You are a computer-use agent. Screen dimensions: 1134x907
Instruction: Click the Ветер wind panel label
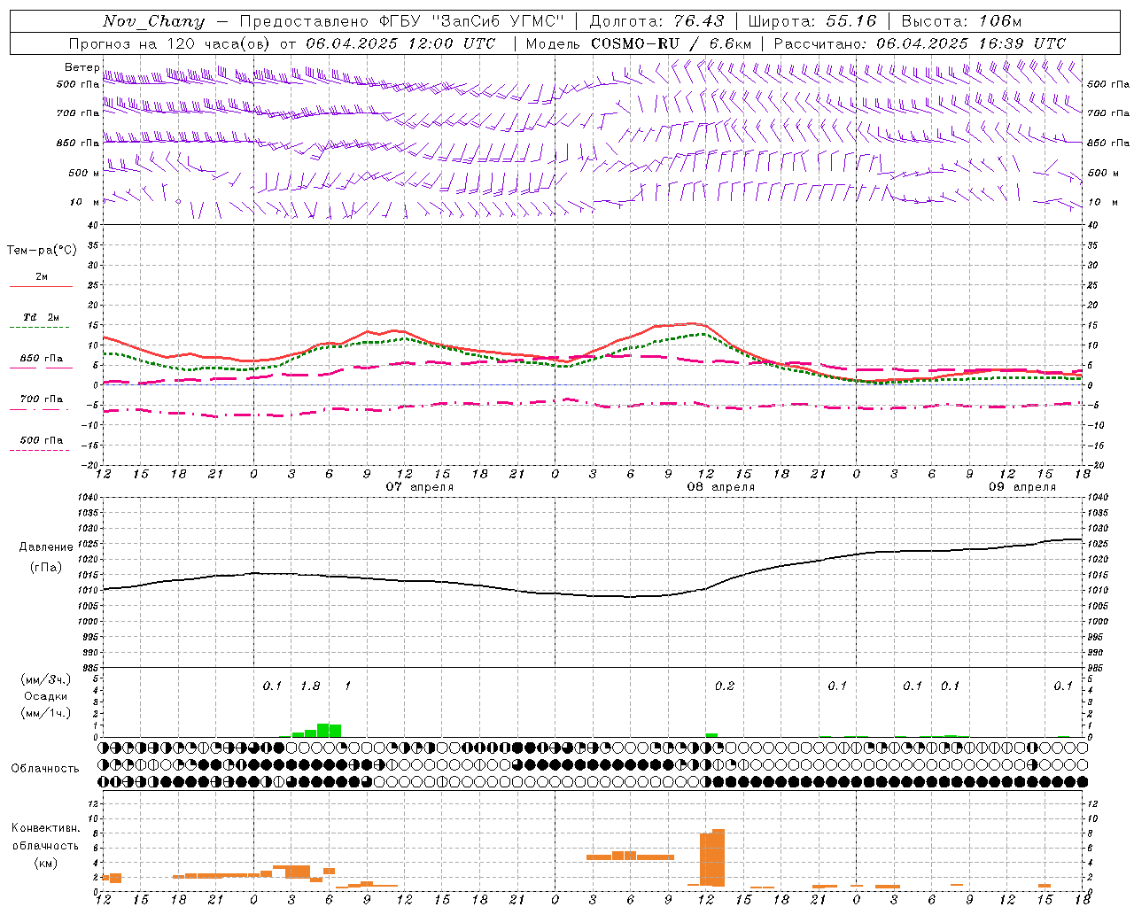82,67
